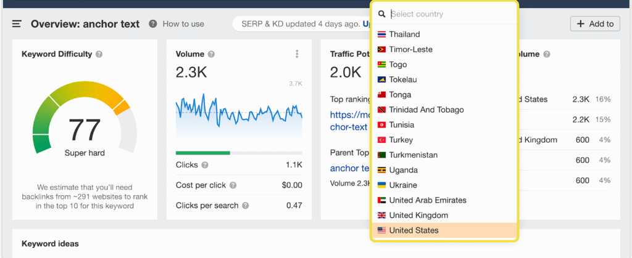Image resolution: width=632 pixels, height=258 pixels.
Task: Click the volume trend line chart
Action: coord(239,111)
